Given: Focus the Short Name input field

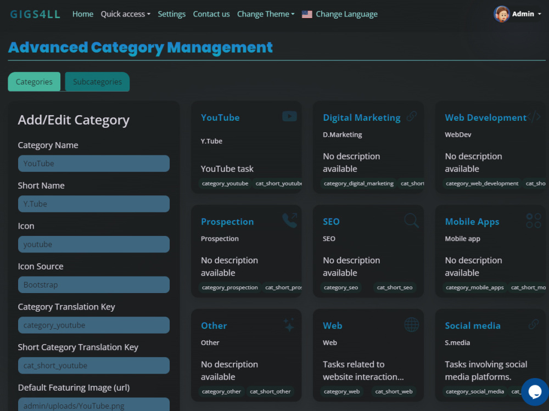Looking at the screenshot, I should pos(94,204).
